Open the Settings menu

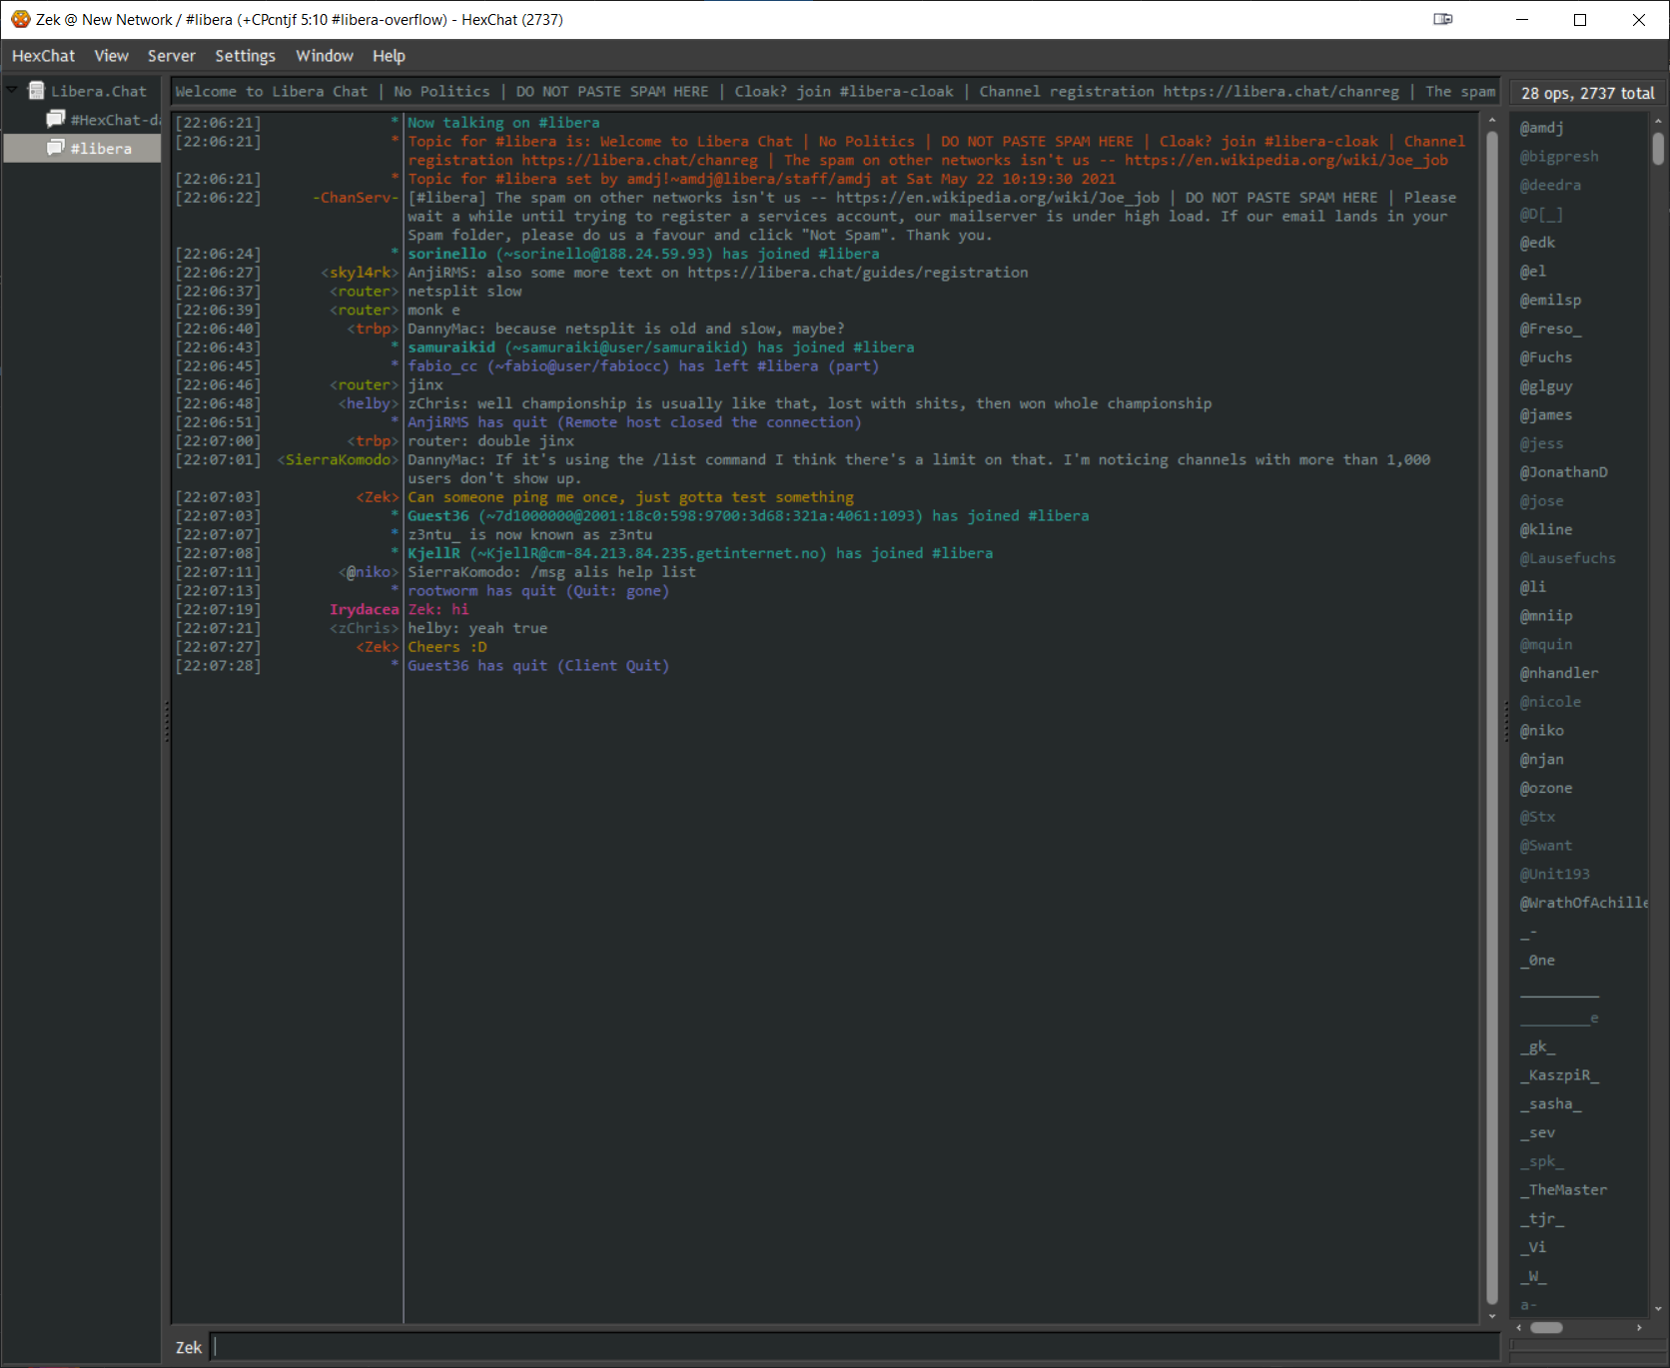tap(245, 56)
